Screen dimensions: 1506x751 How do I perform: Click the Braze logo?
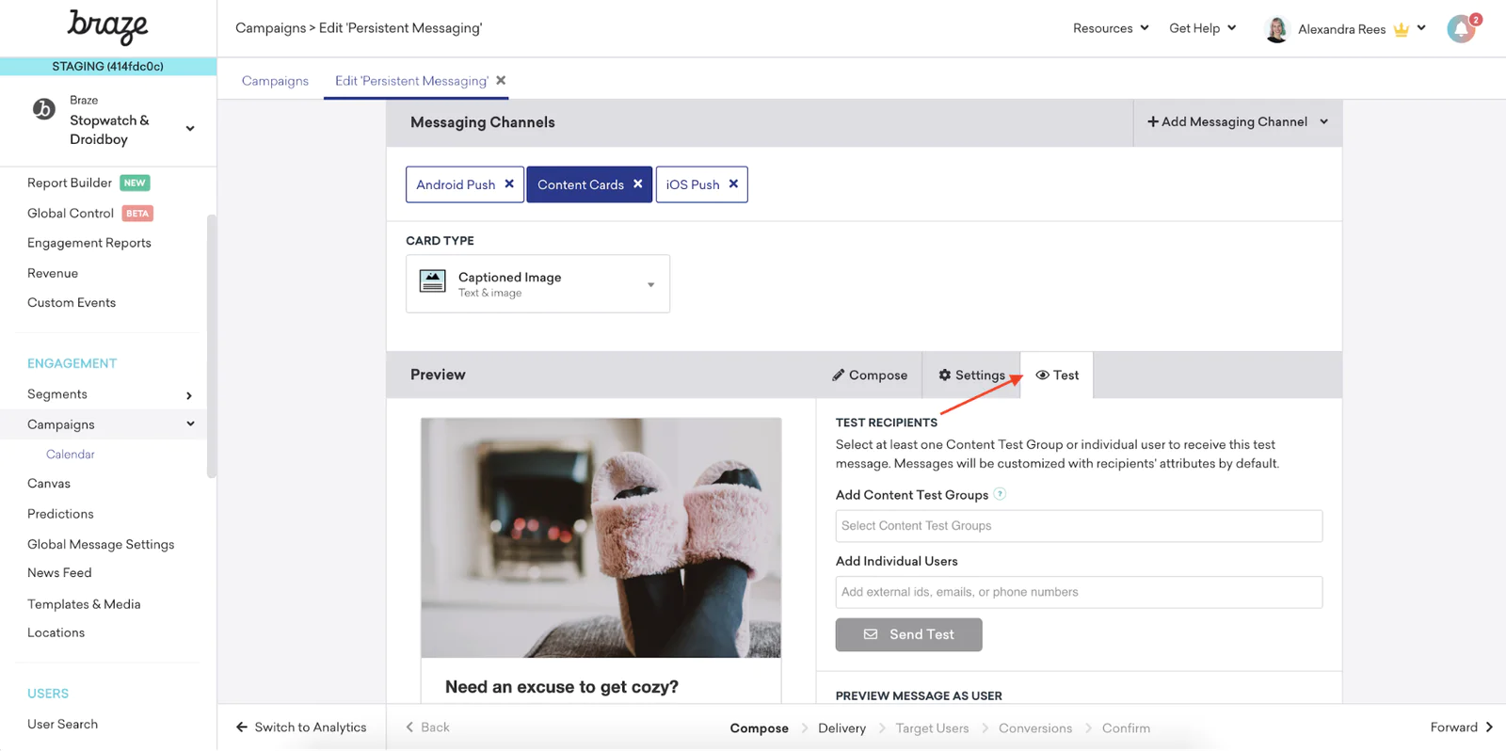point(107,27)
